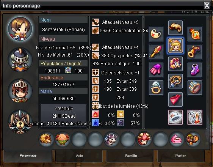Screen dimensions: 213x167
Task: Click the golden trumpet equipment slot
Action: tap(195, 52)
